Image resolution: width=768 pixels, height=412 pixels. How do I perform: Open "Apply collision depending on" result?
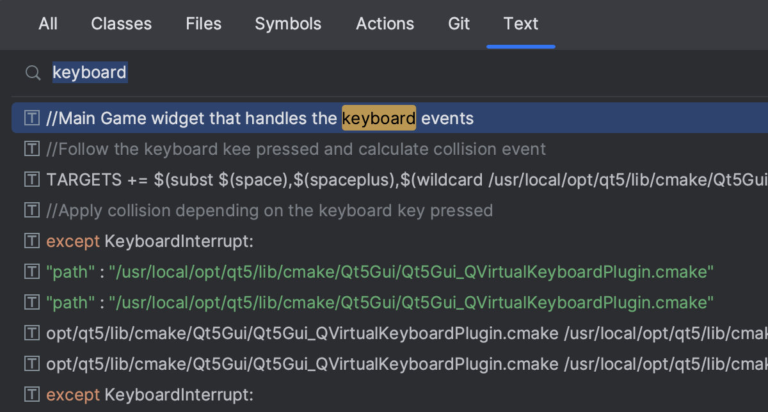pyautogui.click(x=269, y=210)
